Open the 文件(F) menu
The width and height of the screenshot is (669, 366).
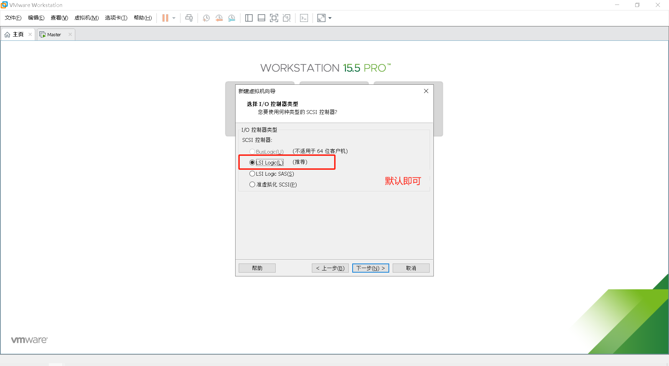pyautogui.click(x=13, y=18)
